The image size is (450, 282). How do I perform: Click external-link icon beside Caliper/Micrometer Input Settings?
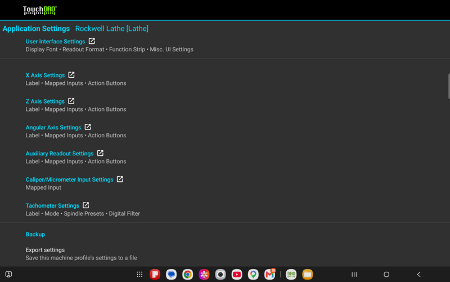tap(120, 180)
